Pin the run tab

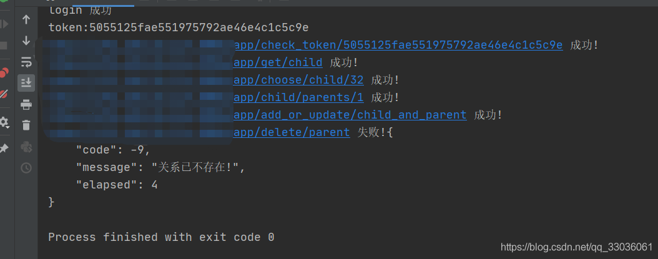(4, 149)
